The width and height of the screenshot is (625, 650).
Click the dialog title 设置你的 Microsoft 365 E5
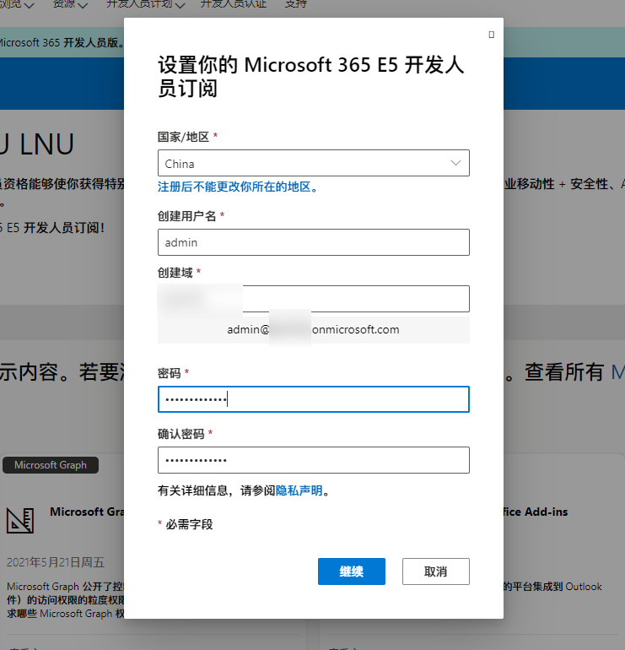(x=310, y=76)
